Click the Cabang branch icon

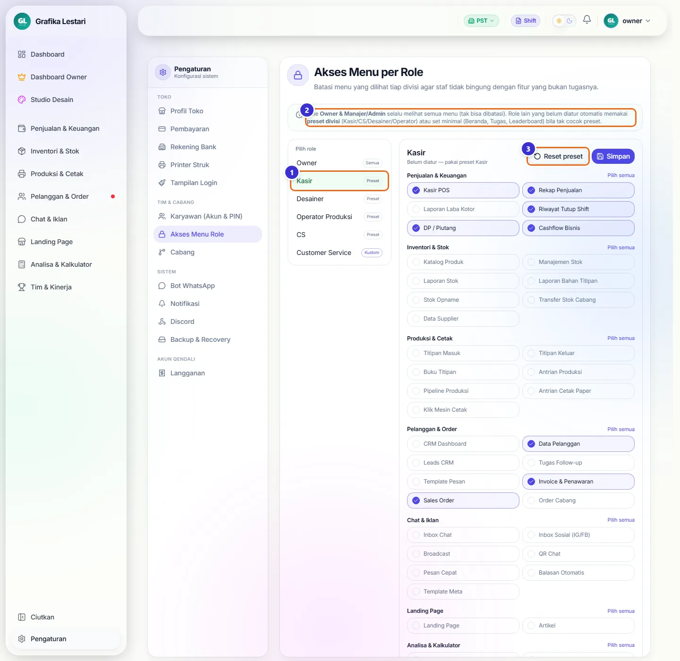click(162, 252)
